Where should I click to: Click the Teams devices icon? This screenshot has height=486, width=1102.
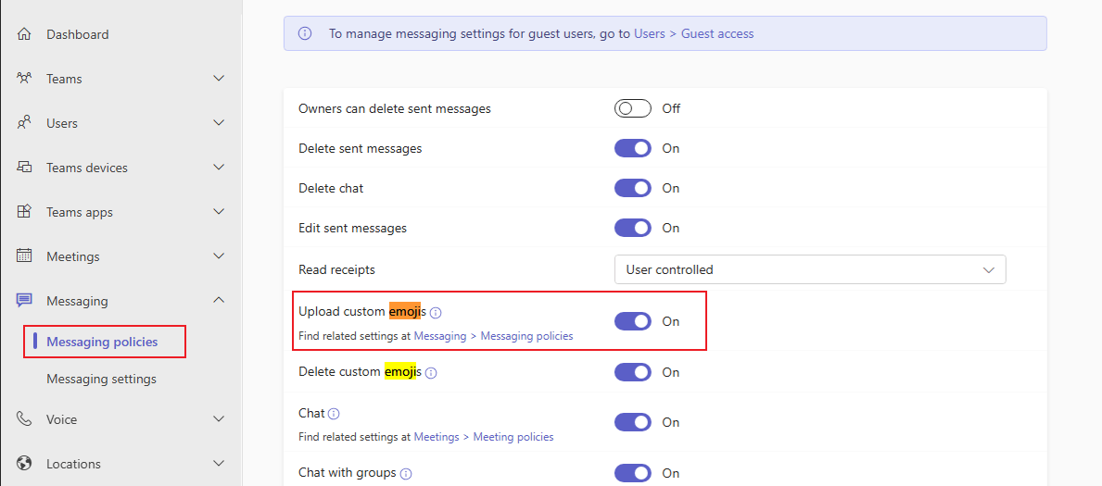tap(24, 168)
